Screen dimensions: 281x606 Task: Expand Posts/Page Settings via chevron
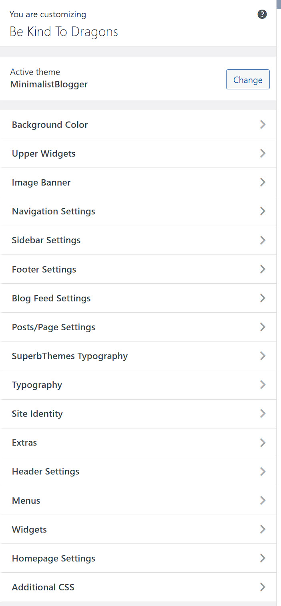coord(263,327)
